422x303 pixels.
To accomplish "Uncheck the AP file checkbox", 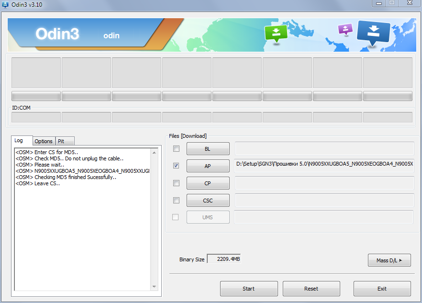I will click(x=176, y=166).
